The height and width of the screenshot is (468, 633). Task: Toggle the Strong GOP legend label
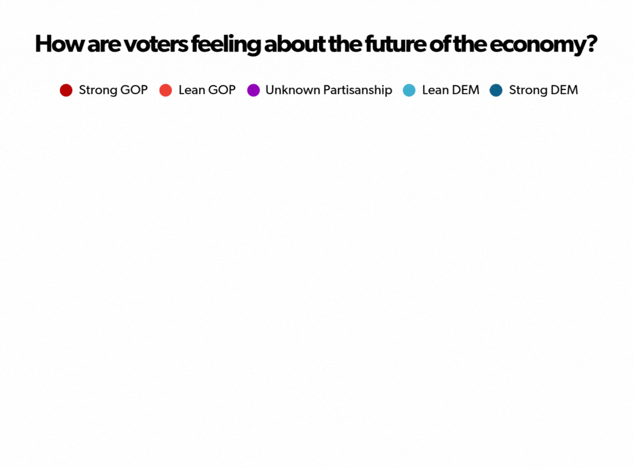[x=114, y=90]
